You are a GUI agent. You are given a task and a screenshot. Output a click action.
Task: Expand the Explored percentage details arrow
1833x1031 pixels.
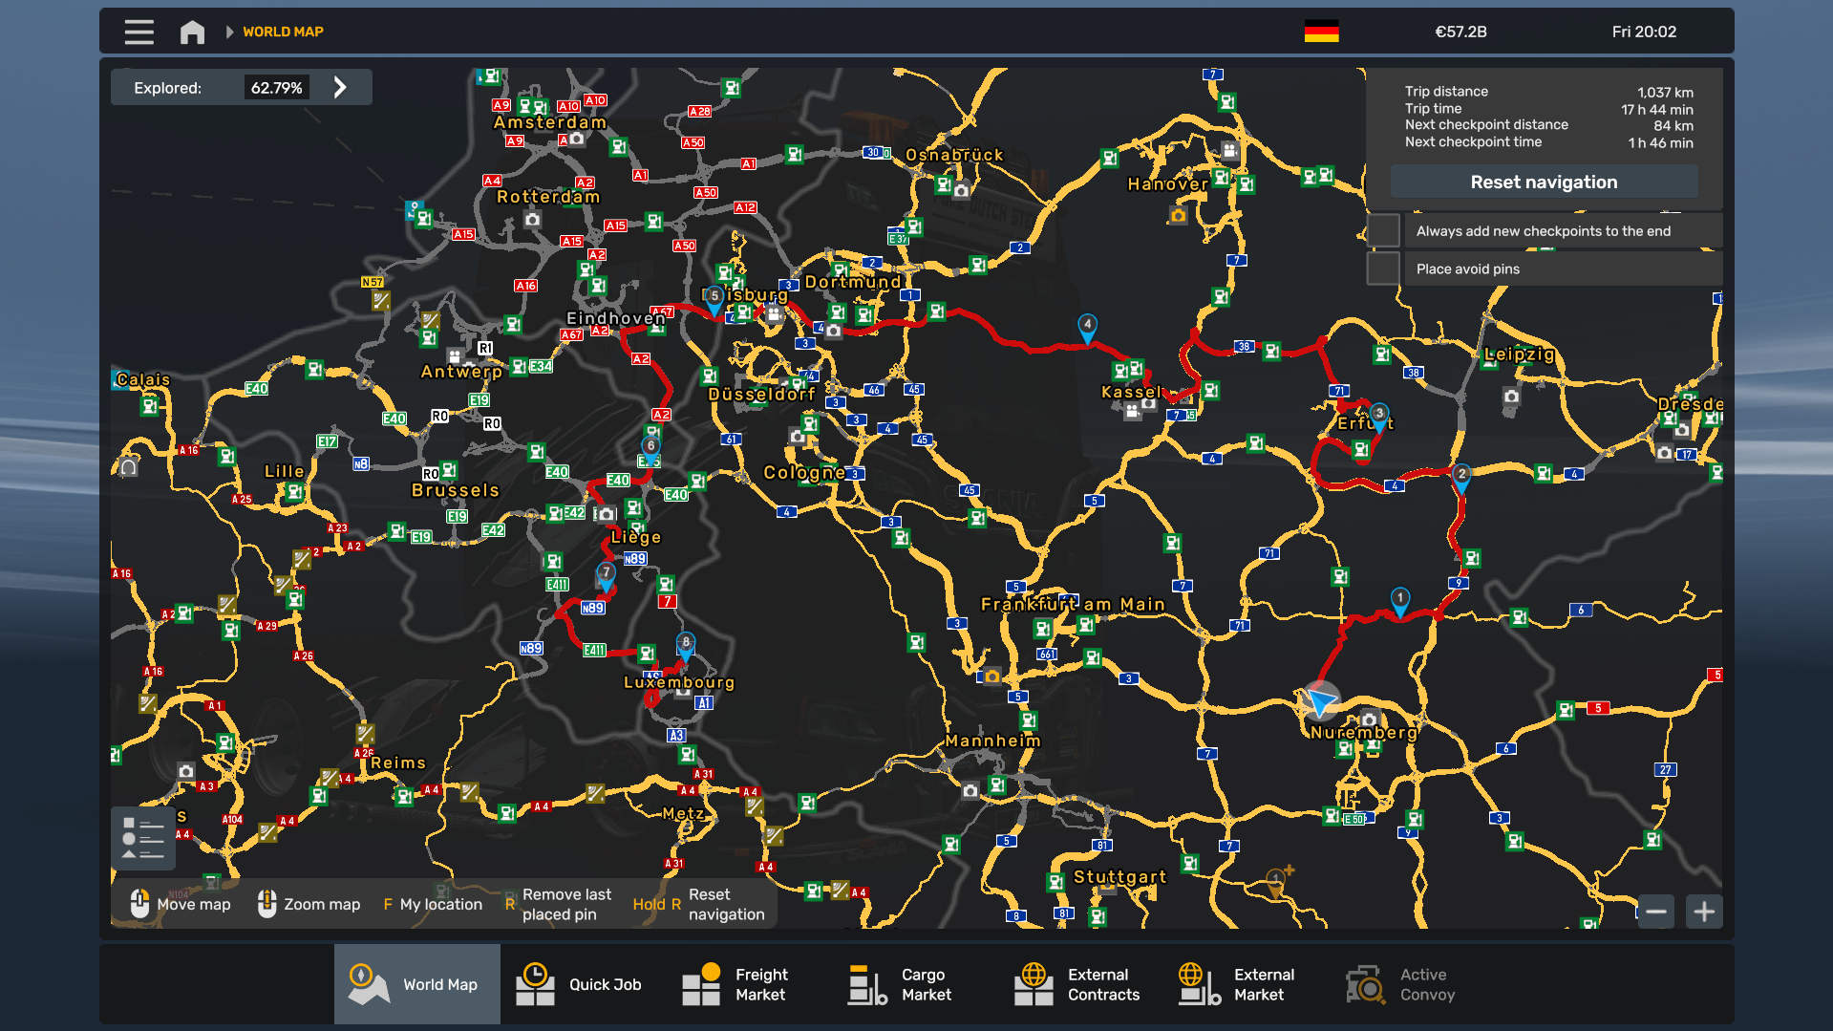(340, 87)
